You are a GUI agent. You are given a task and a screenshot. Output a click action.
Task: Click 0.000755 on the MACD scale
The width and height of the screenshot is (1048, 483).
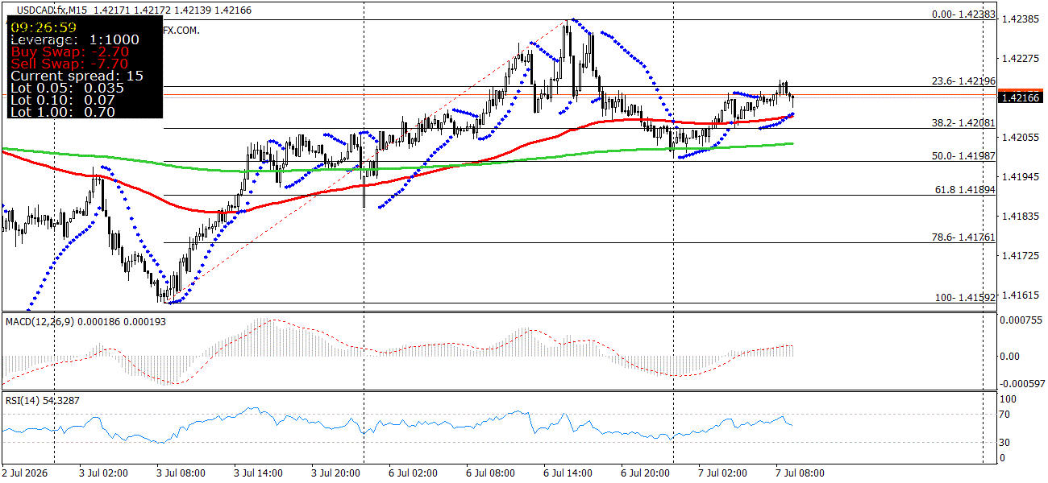(1022, 320)
